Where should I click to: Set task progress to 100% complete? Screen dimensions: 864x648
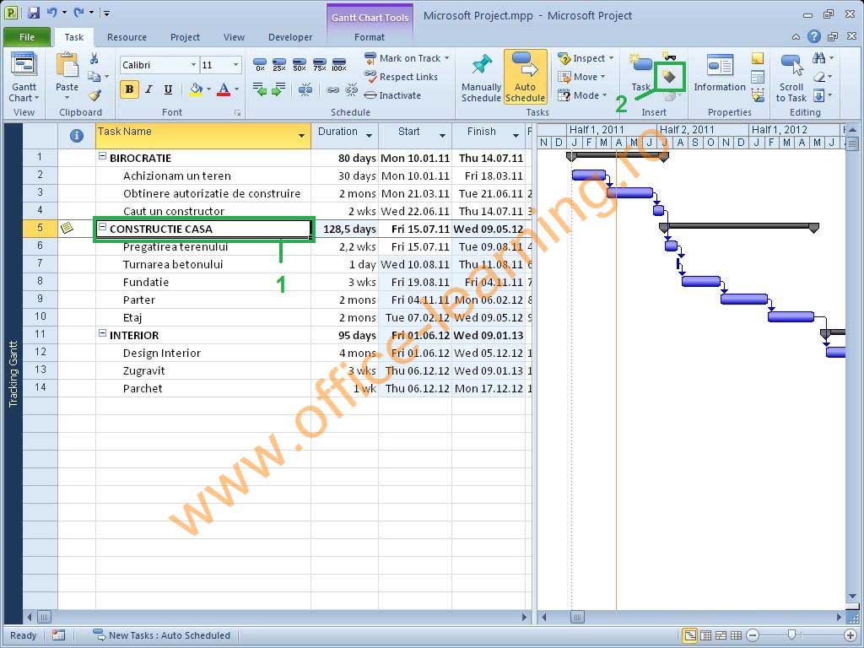point(339,64)
